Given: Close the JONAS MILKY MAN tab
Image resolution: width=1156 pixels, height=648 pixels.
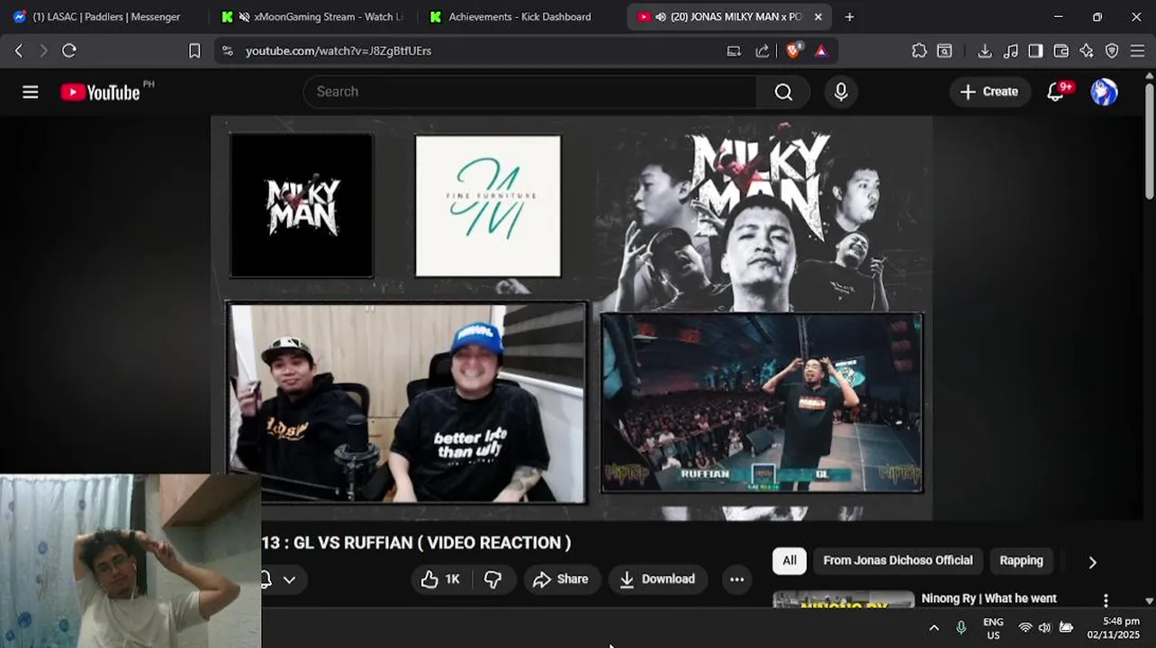Looking at the screenshot, I should click(817, 16).
